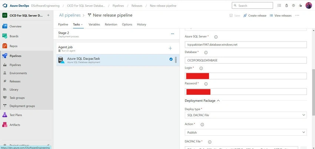Viewport: 315px width, 149px height.
Task: Open user settings icon in header
Action: (x=300, y=6)
